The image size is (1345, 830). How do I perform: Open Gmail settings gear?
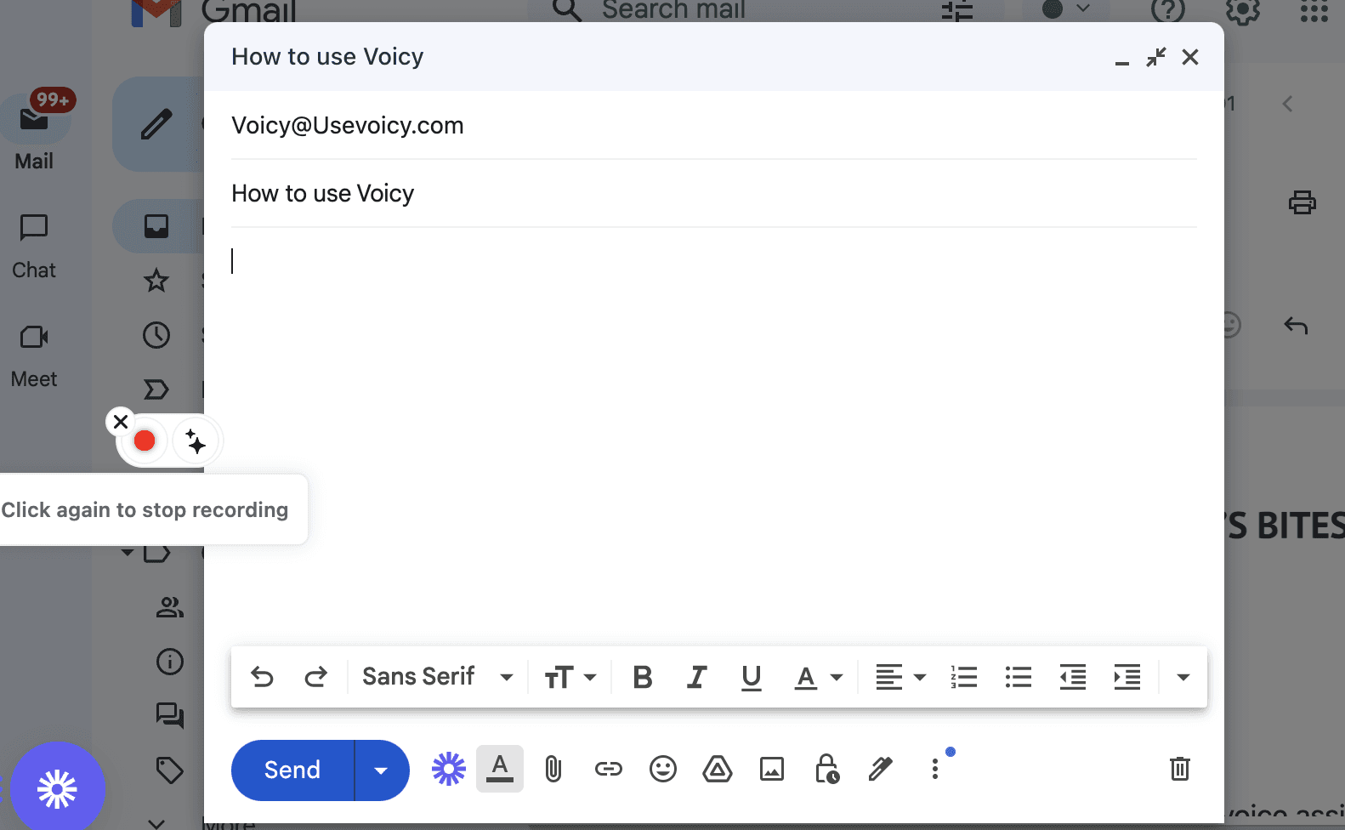[x=1243, y=10]
